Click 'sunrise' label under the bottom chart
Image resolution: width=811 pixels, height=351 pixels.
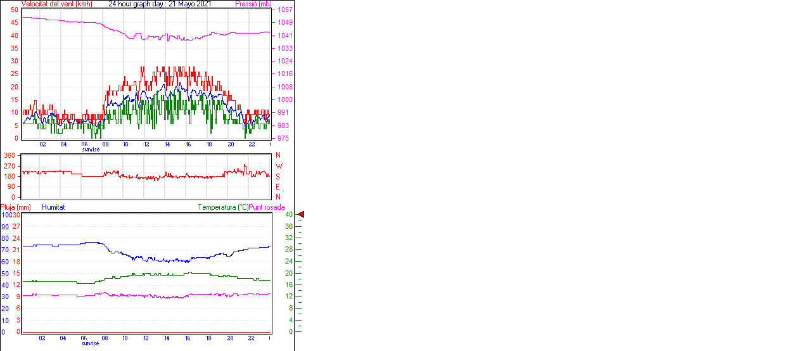click(91, 343)
